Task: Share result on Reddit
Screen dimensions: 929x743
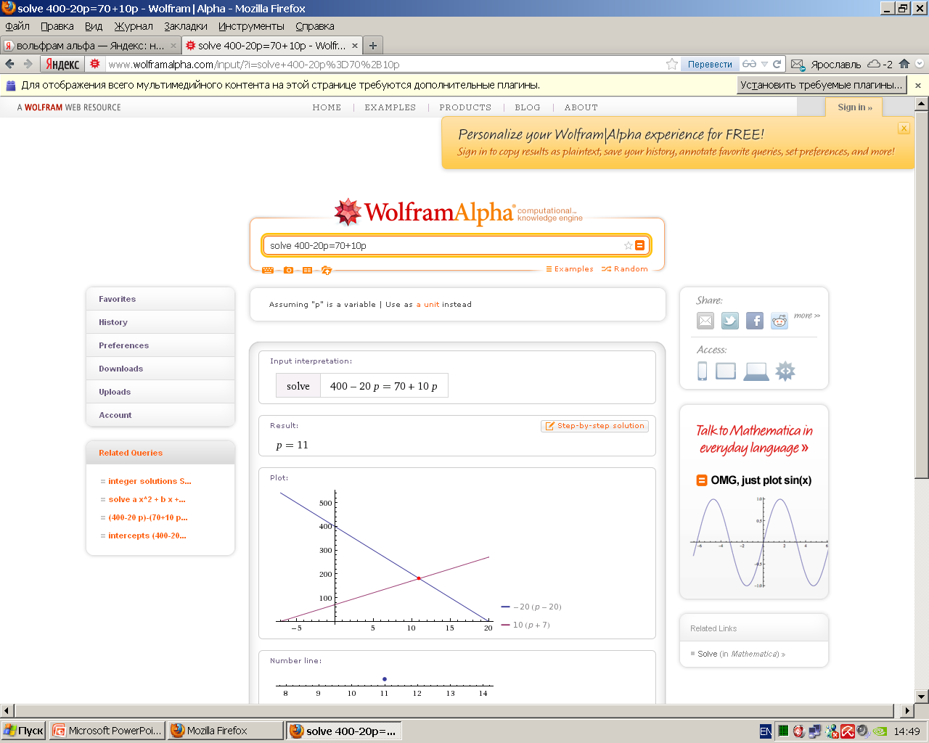Action: (x=779, y=321)
